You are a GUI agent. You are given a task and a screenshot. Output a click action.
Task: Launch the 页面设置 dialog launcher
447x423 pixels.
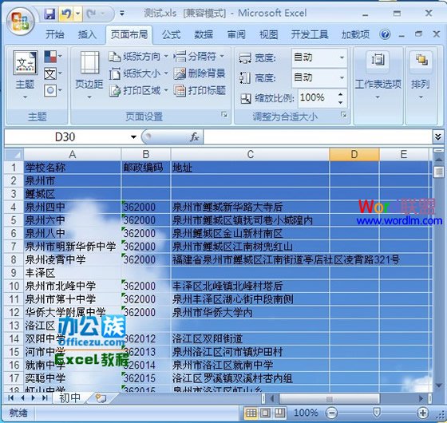tap(224, 115)
